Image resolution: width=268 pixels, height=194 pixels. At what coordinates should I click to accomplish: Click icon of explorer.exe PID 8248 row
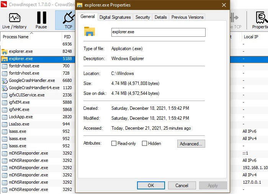[5, 51]
